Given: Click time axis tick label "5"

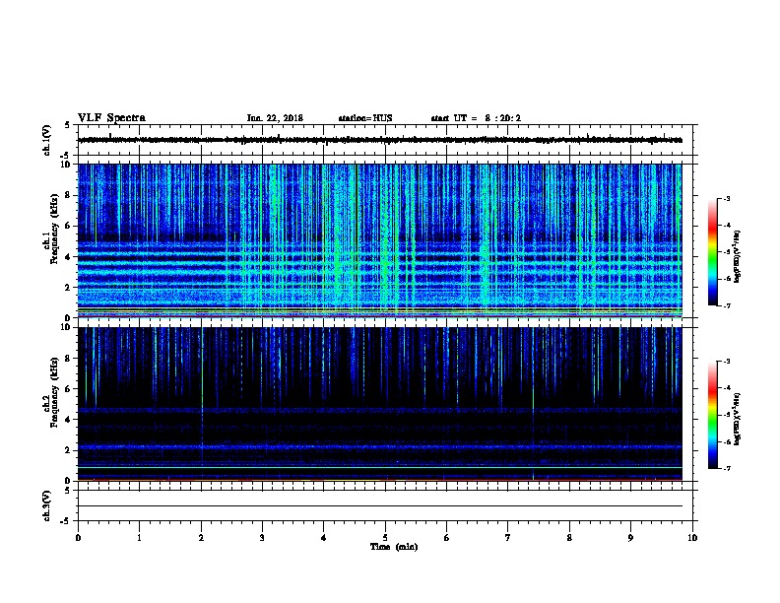Looking at the screenshot, I should [x=385, y=538].
